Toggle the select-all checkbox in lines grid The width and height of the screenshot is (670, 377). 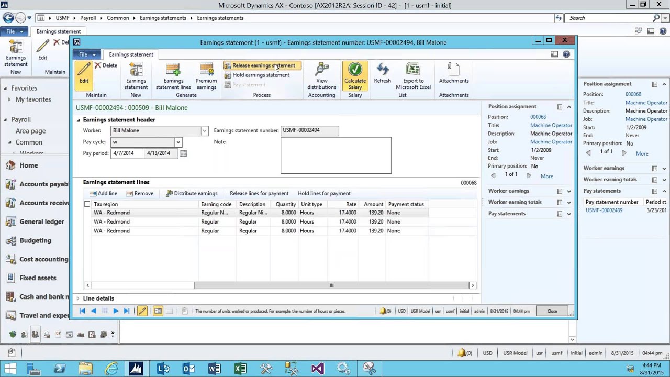[87, 204]
